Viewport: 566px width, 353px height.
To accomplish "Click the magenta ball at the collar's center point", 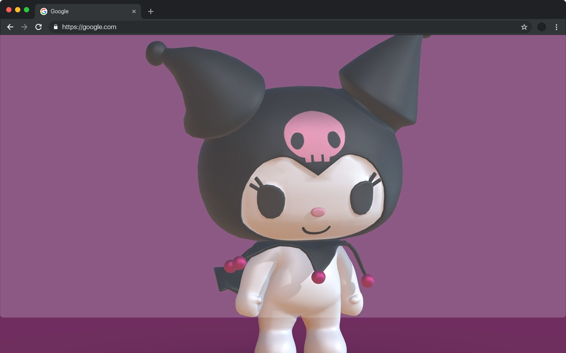I will pos(318,277).
